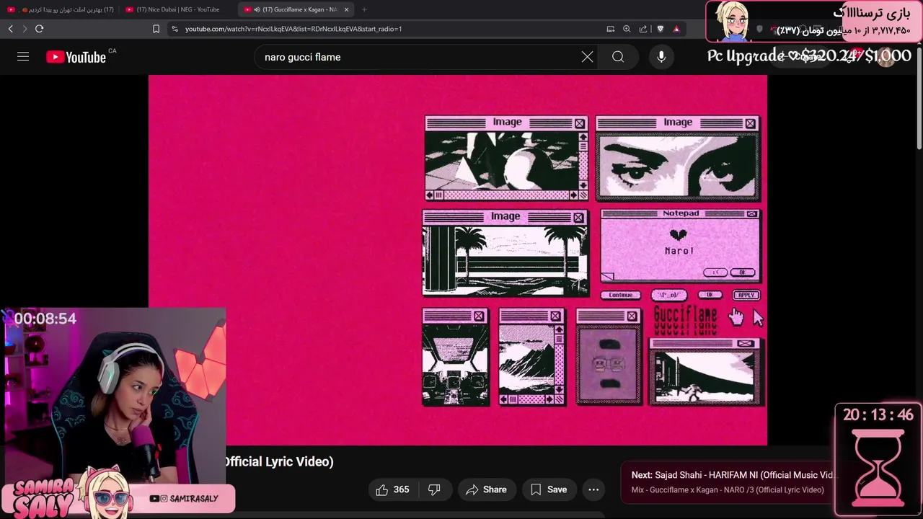The height and width of the screenshot is (519, 923).
Task: Click the browser address bar URL
Action: click(293, 29)
